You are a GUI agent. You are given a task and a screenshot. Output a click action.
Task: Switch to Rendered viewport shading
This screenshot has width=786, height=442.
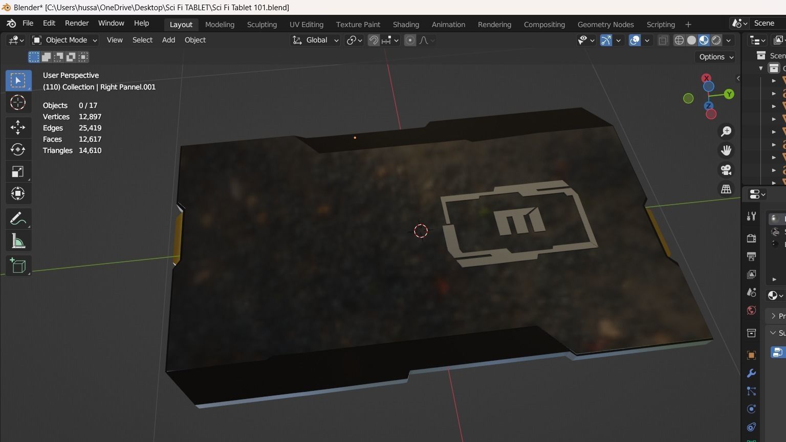716,40
